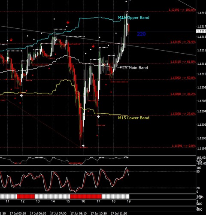
Task: Click the 1.1204 price axis value
Action: click(201, 111)
